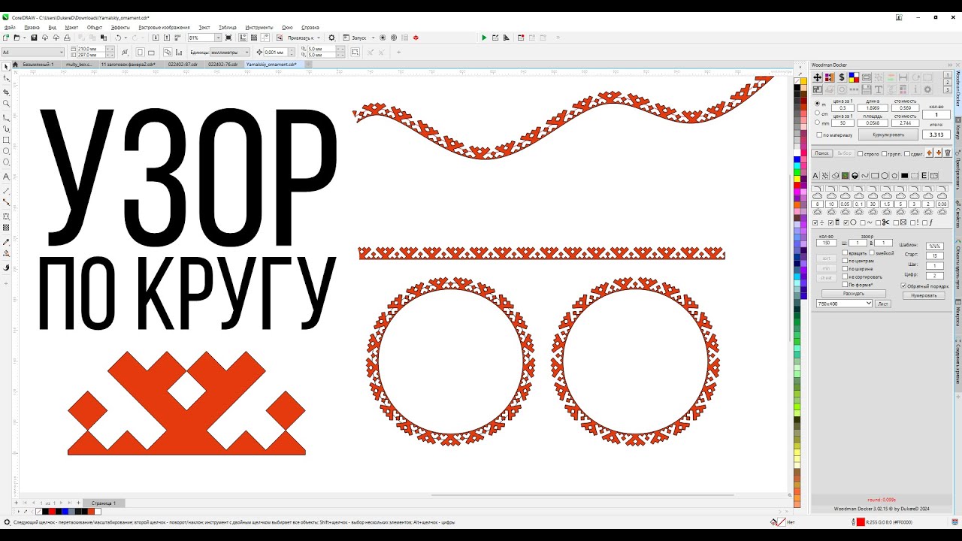Click the orange down arrow in Woodman Docker
Viewport: 962px width, 541px height.
point(939,153)
